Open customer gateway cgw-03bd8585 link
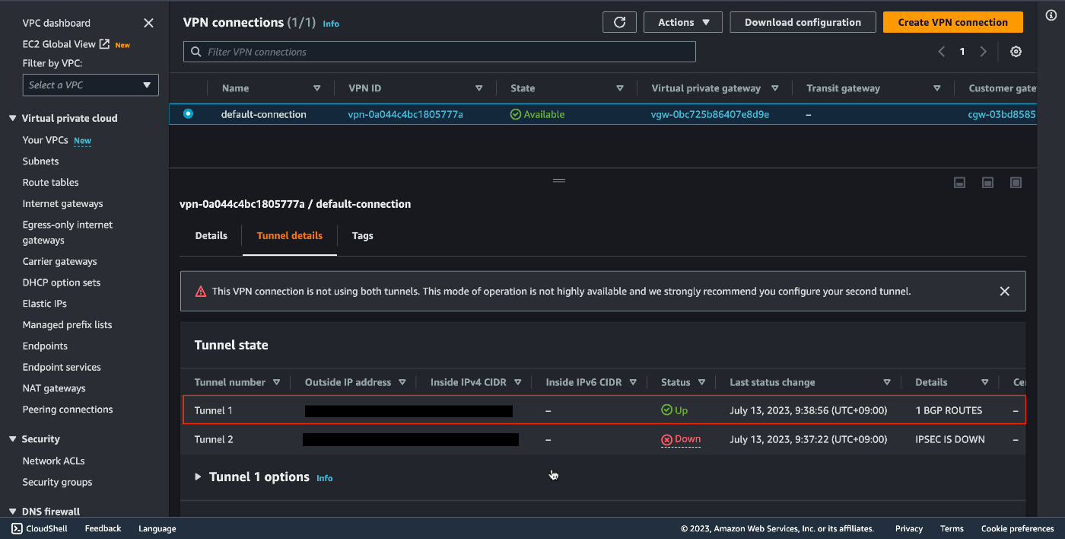The height and width of the screenshot is (539, 1065). click(1002, 114)
